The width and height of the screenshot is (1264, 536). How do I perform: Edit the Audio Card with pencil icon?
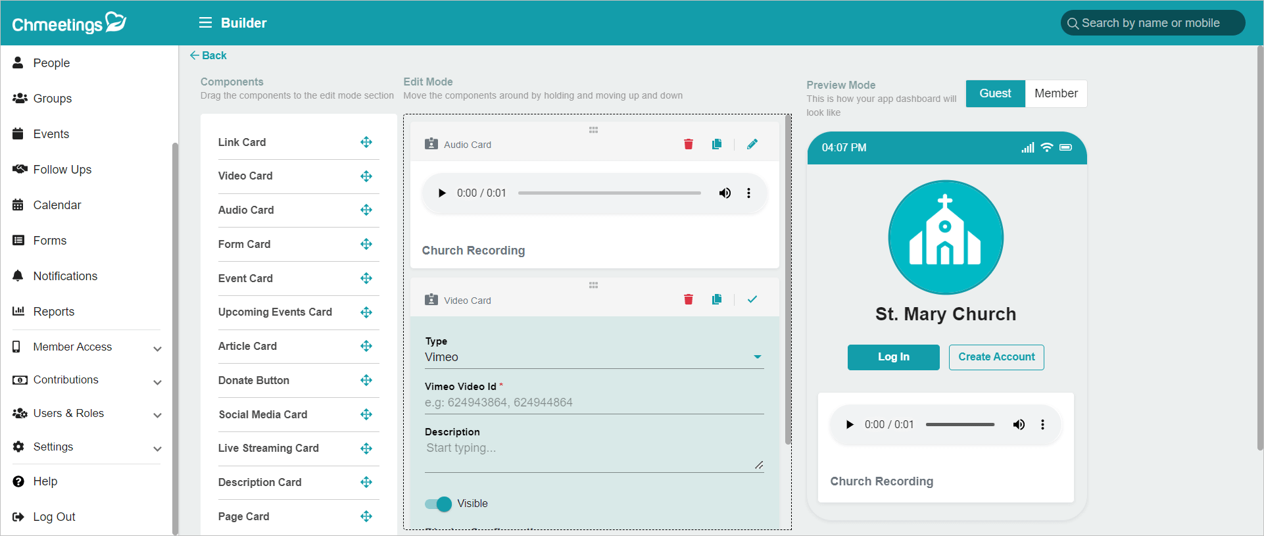coord(752,144)
